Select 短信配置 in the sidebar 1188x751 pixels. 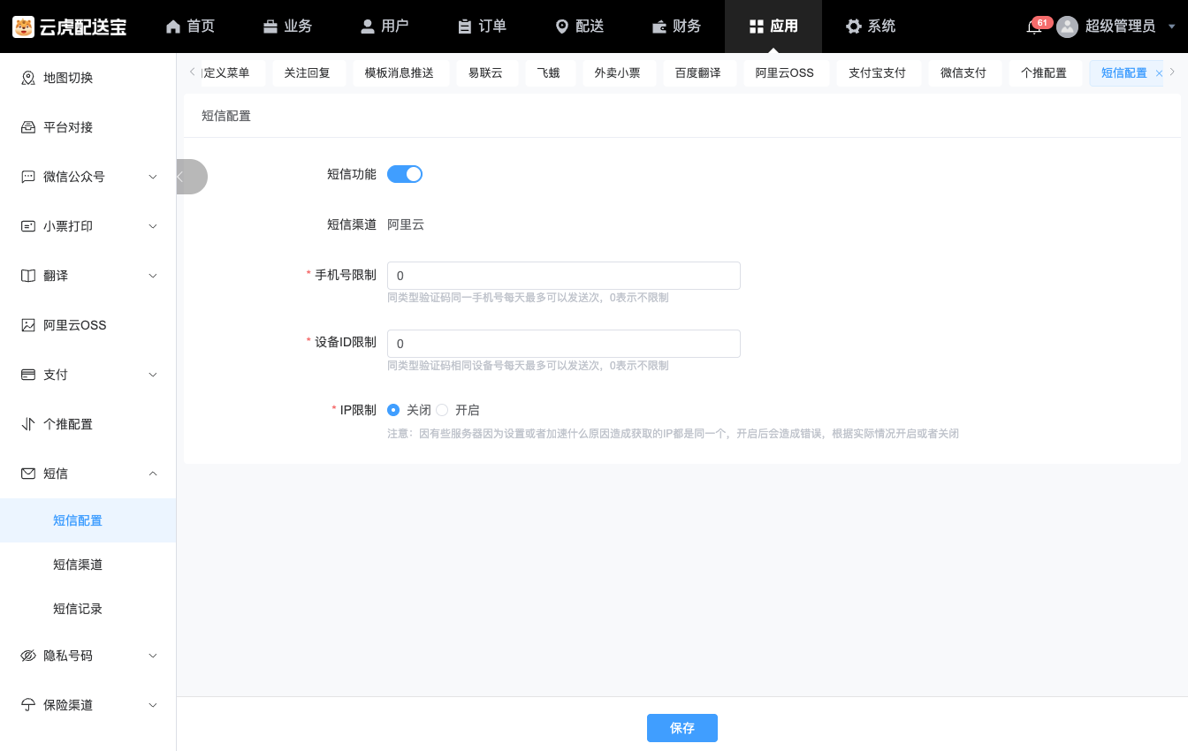(88, 520)
